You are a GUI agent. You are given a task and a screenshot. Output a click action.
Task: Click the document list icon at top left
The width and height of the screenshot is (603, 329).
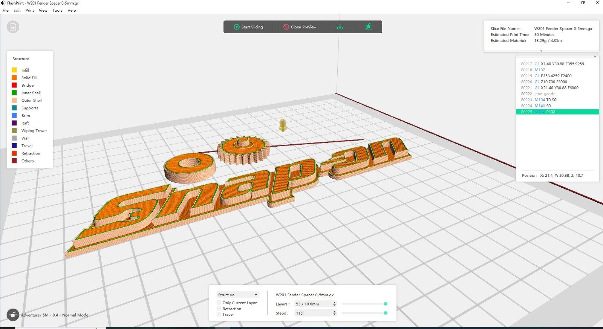click(x=13, y=27)
